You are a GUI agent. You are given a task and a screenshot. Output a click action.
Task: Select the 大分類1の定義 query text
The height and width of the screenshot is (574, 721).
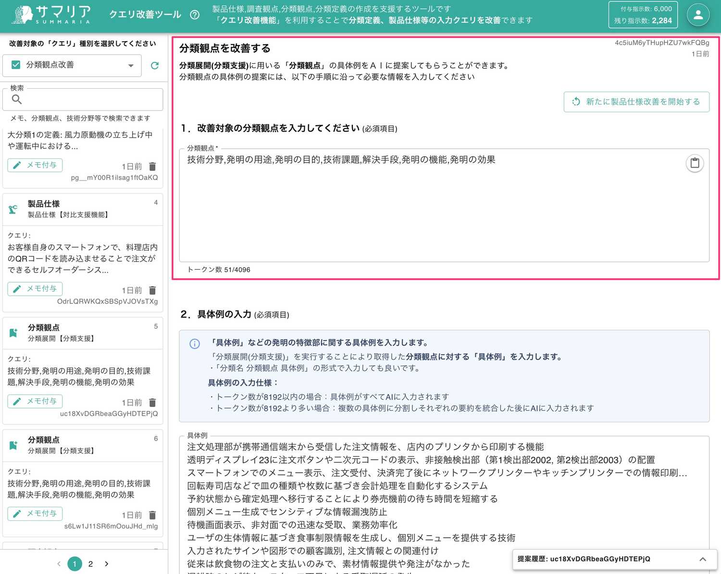tap(80, 141)
